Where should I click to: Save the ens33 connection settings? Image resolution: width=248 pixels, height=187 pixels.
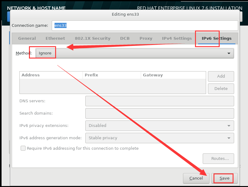pyautogui.click(x=224, y=178)
